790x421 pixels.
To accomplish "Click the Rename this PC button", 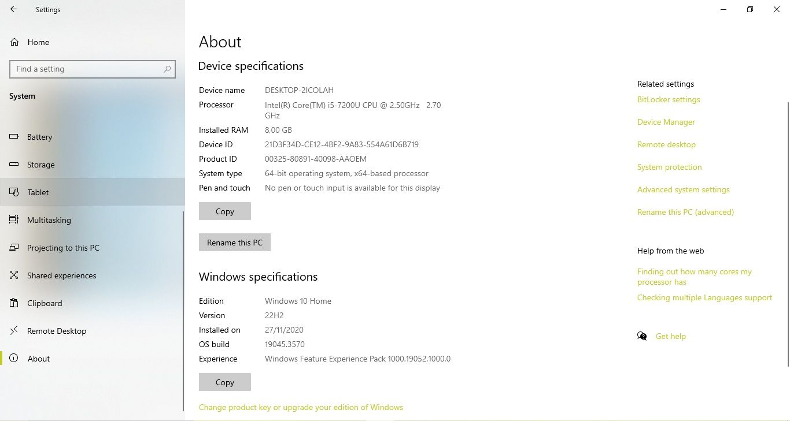I will coord(235,243).
